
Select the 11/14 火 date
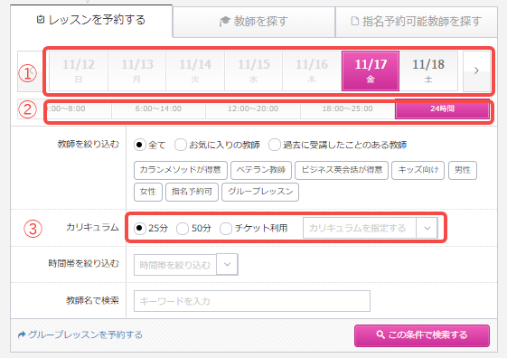pyautogui.click(x=195, y=71)
